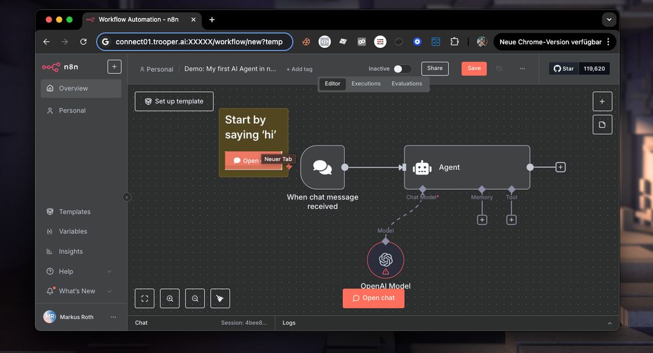Click the browser back arrow
653x353 pixels.
[46, 42]
